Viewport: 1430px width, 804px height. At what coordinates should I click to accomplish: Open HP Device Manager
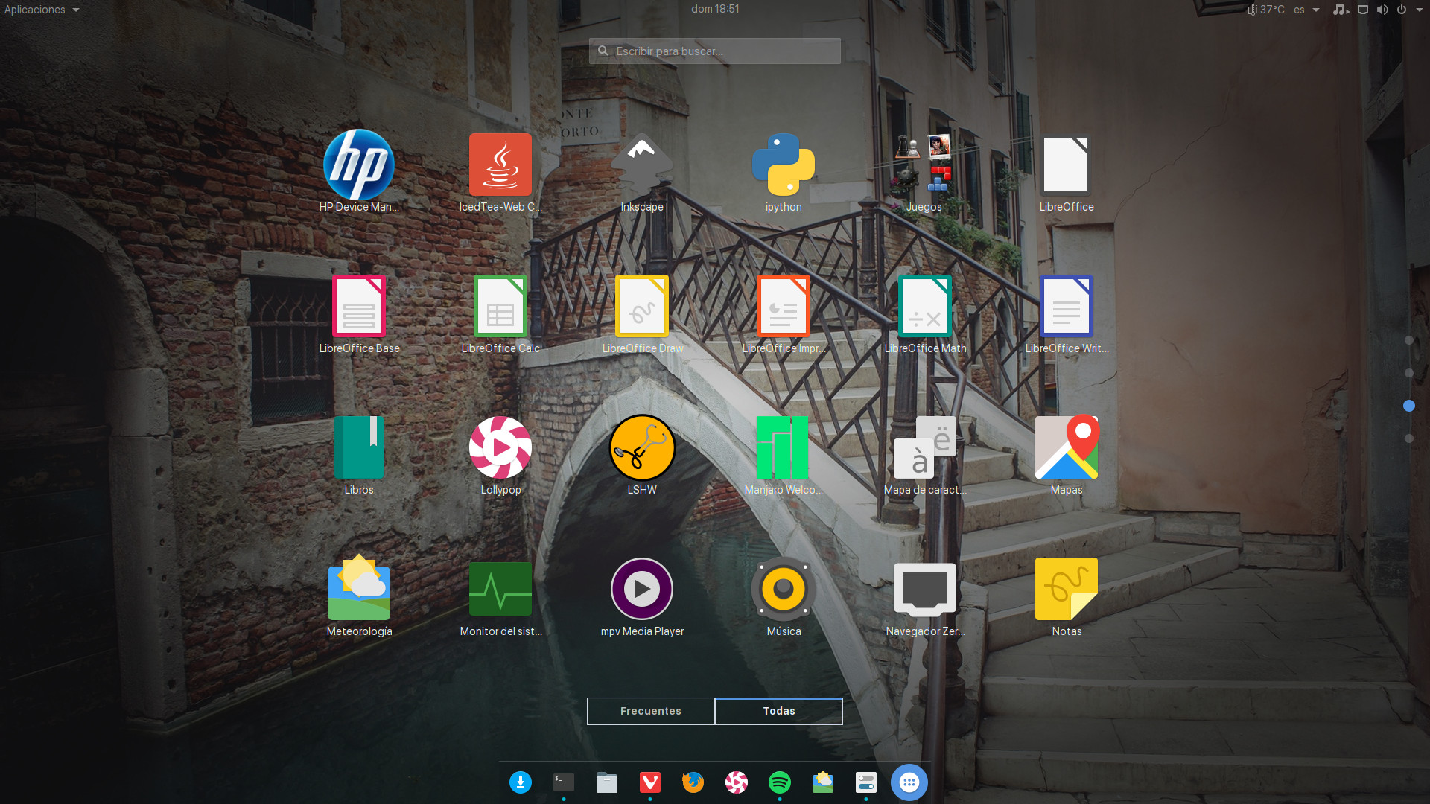tap(358, 165)
